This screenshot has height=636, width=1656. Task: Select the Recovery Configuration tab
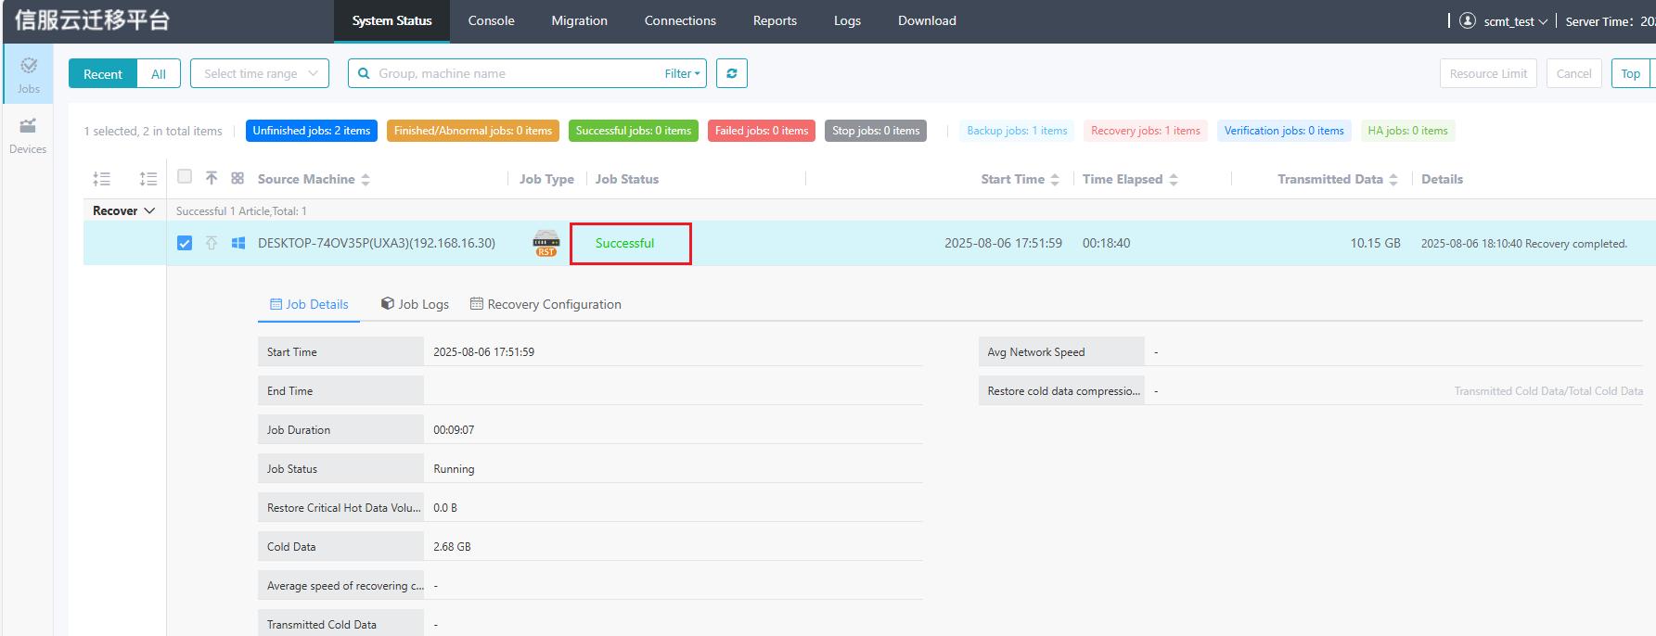[x=546, y=304]
